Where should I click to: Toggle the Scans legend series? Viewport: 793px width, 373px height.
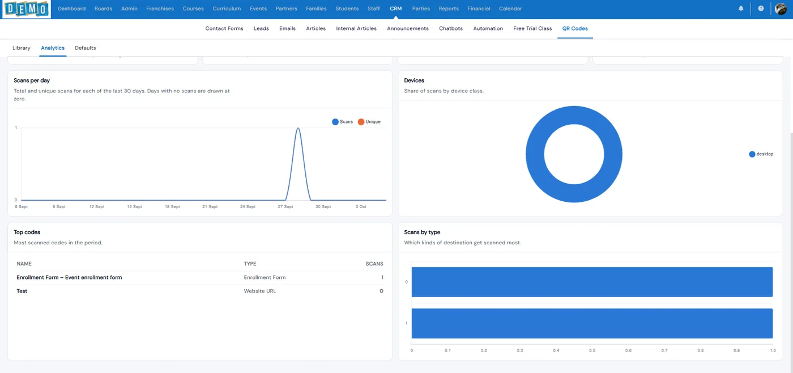[x=342, y=122]
